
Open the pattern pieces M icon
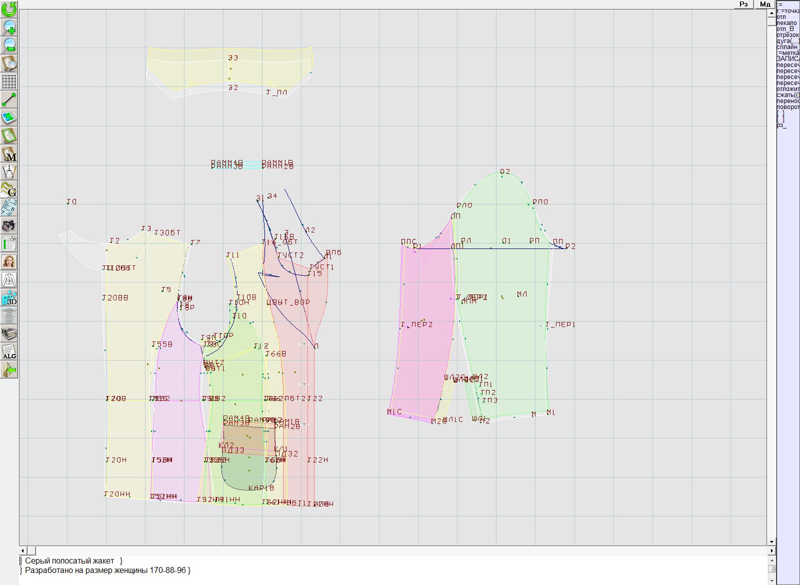(x=9, y=153)
